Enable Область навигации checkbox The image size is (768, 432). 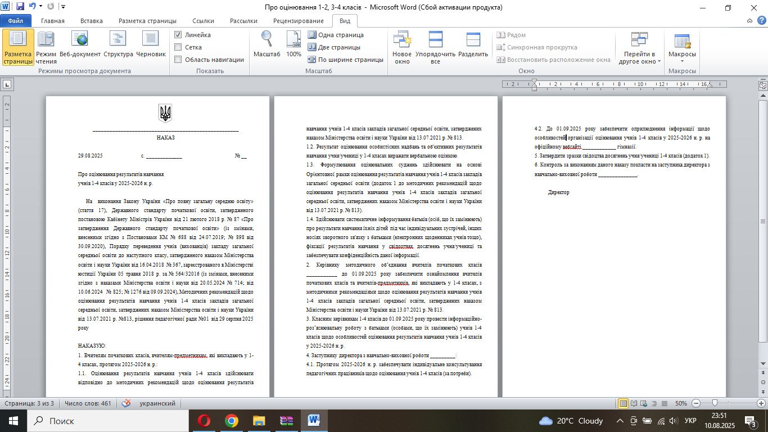178,60
